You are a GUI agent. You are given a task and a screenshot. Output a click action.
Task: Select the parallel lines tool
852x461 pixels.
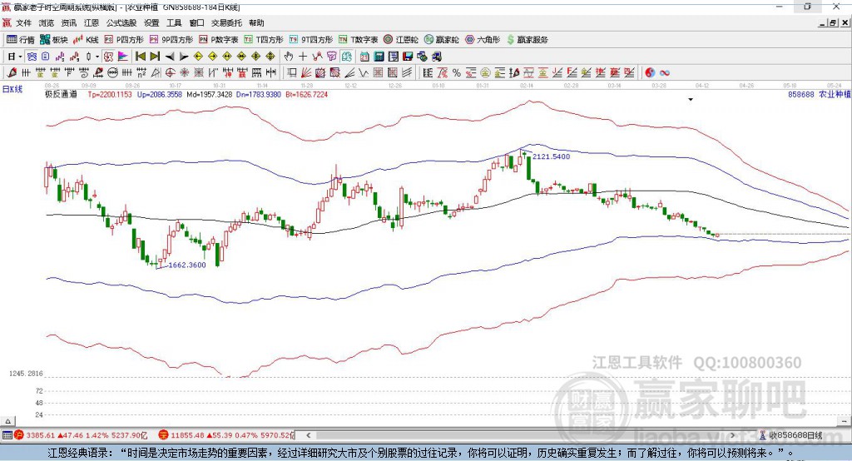(x=407, y=73)
